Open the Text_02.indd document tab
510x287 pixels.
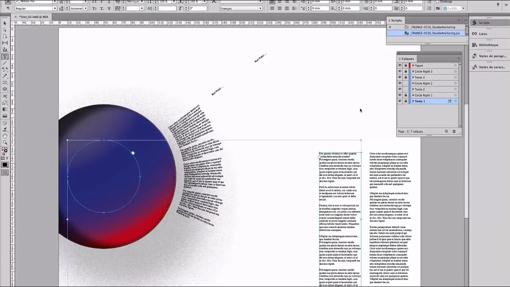34,17
